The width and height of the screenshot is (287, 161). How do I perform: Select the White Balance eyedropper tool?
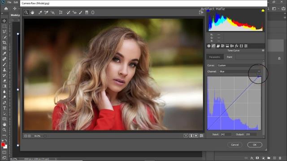point(40,13)
